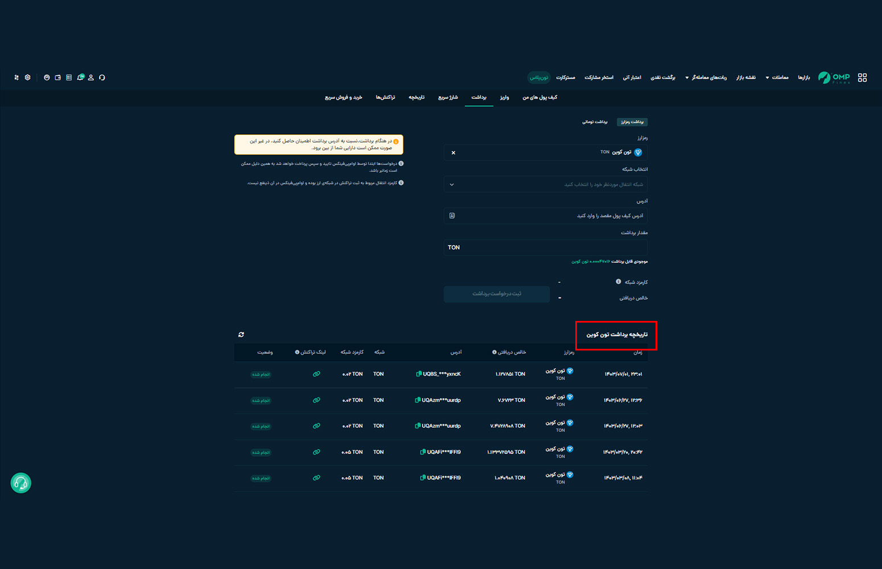This screenshot has width=882, height=569.
Task: Copy address in the 1.043908 TON row
Action: point(423,477)
